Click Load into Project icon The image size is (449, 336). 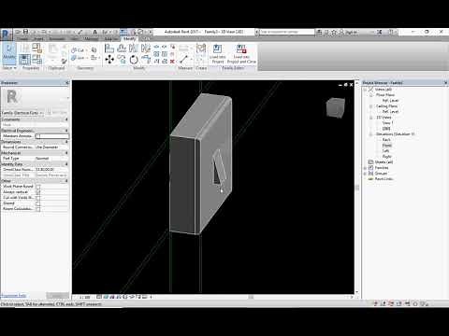[217, 53]
